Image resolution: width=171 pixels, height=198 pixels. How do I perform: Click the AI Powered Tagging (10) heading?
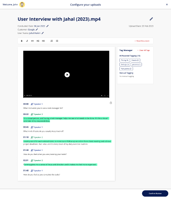130,56
